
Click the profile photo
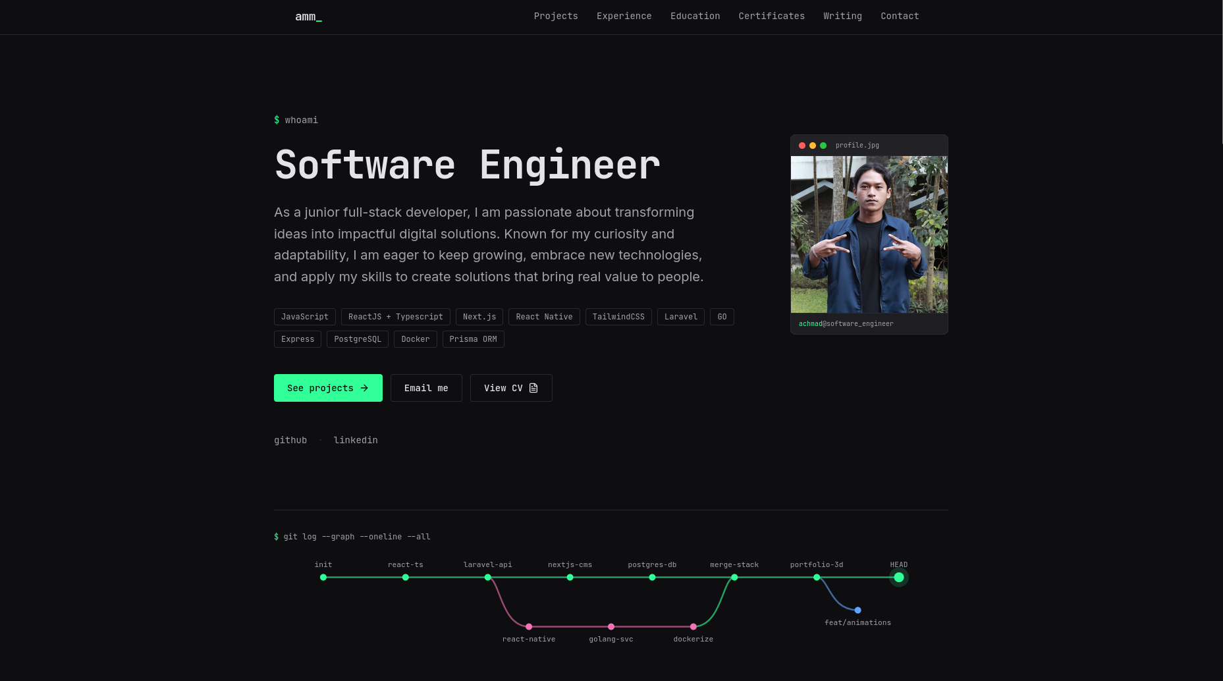click(869, 234)
